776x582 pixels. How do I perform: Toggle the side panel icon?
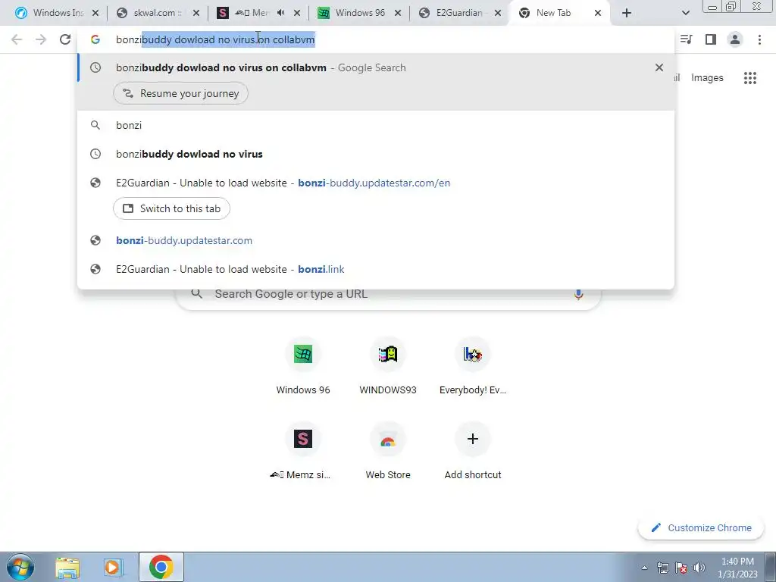[x=711, y=39]
